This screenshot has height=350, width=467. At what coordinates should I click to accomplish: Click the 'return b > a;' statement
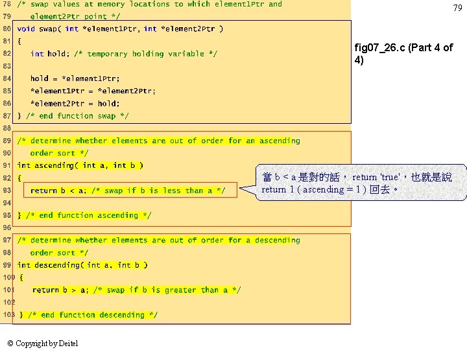click(60, 290)
